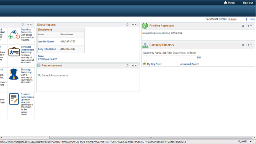The image size is (256, 144).
Task: Open Training Summary link
Action: click(x=26, y=71)
